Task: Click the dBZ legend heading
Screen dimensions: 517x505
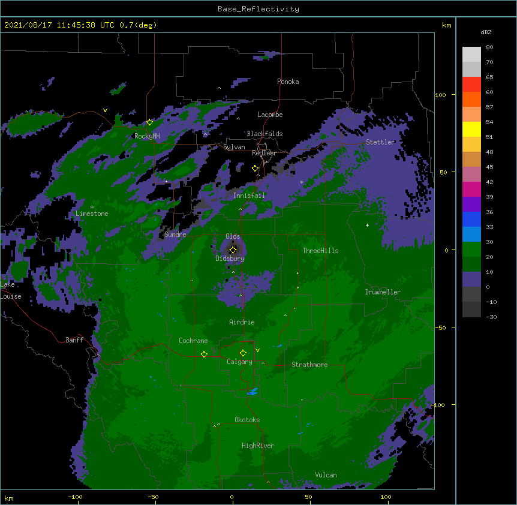Action: pyautogui.click(x=486, y=32)
